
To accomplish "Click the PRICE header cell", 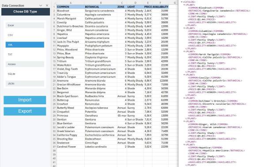I will tap(148, 7).
